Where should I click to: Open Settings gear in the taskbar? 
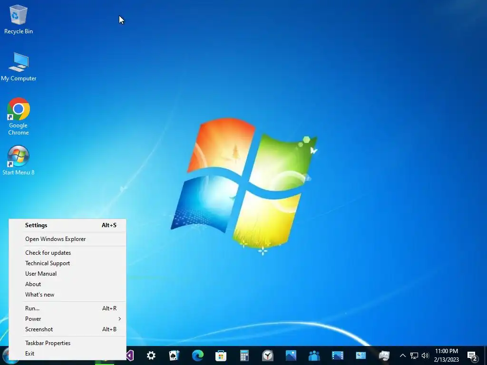[151, 355]
